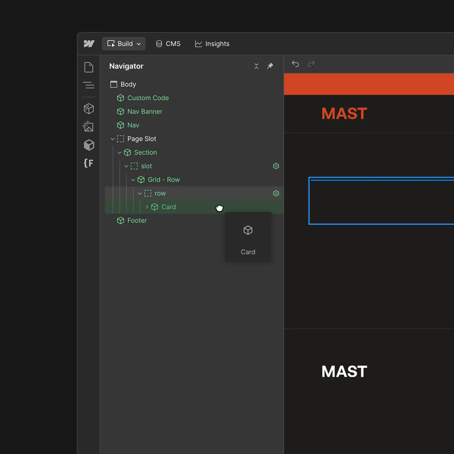
Task: Open the Navigator panel from the sidebar
Action: [x=89, y=85]
